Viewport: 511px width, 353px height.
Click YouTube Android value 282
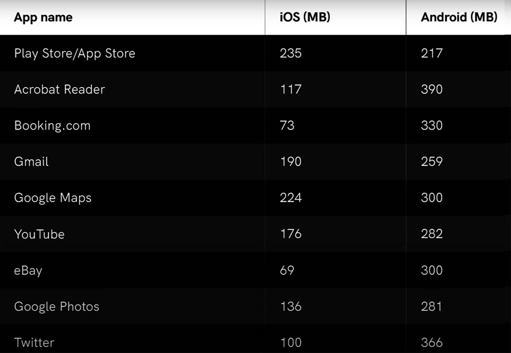(x=431, y=234)
